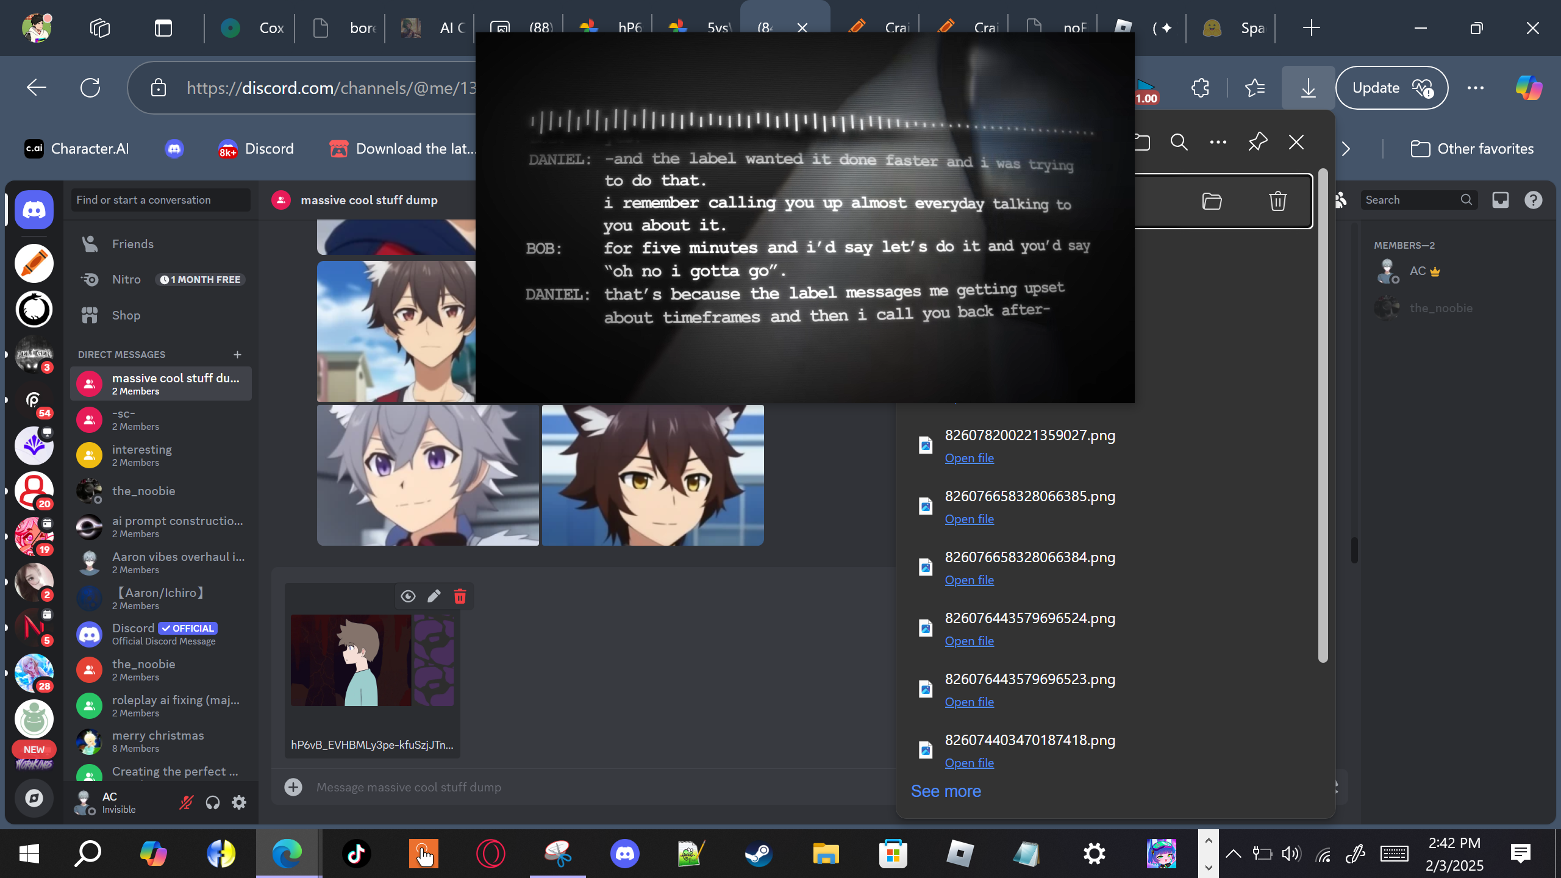Open the silver-haired wolf character image

point(428,476)
